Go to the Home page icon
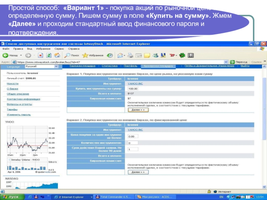Screen dimensions: 267x200 click(x=57, y=55)
